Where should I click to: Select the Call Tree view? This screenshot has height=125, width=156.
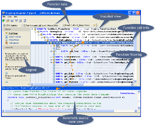tap(13, 34)
